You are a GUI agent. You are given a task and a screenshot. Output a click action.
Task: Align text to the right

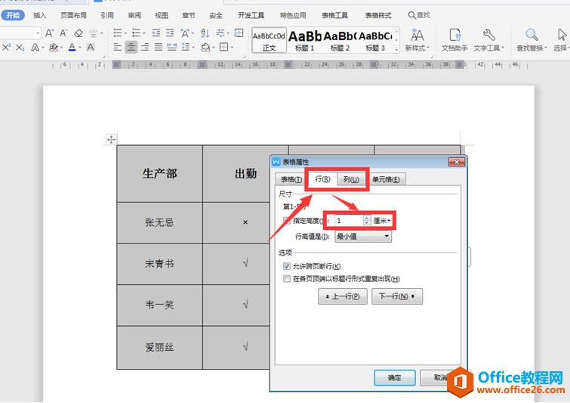[145, 47]
